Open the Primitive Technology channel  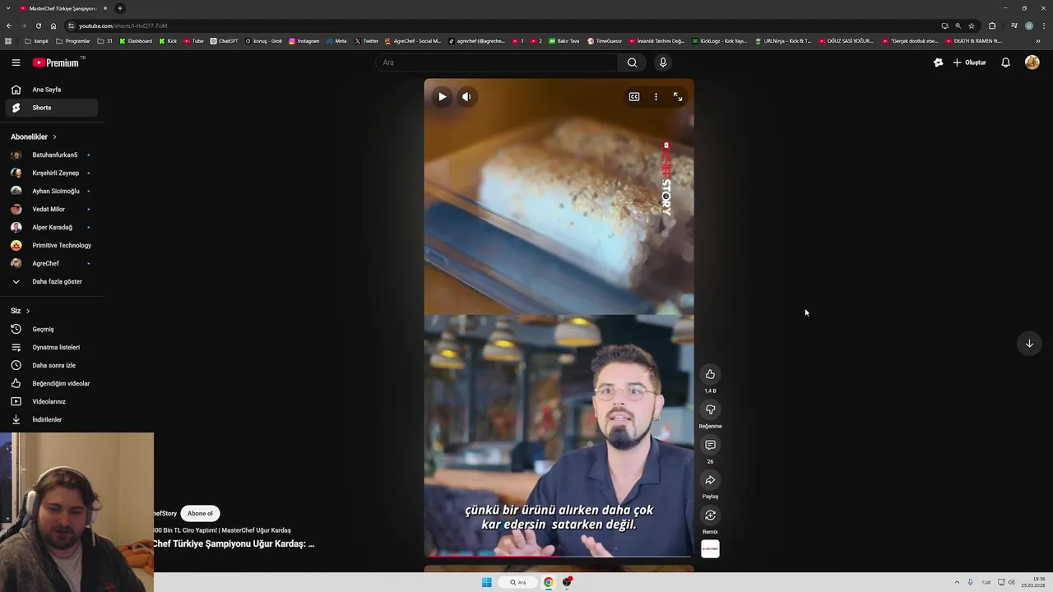click(52, 245)
